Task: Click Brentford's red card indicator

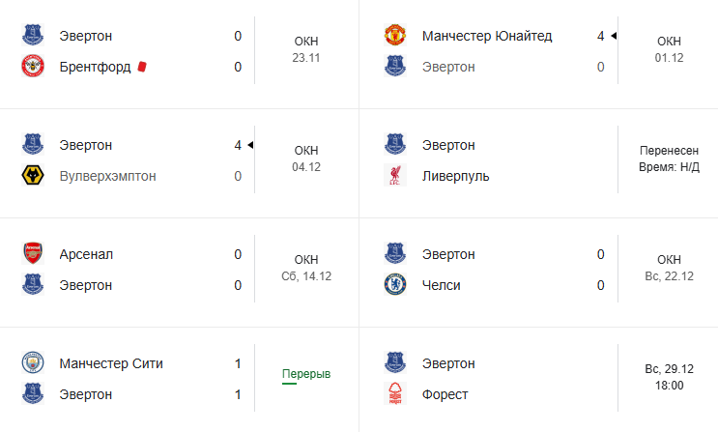Action: (141, 67)
